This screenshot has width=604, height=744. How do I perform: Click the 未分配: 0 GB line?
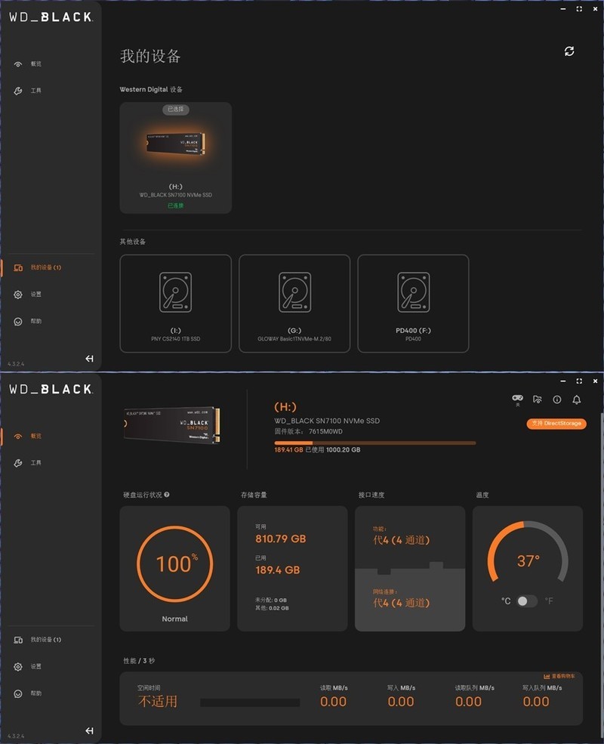pyautogui.click(x=271, y=600)
